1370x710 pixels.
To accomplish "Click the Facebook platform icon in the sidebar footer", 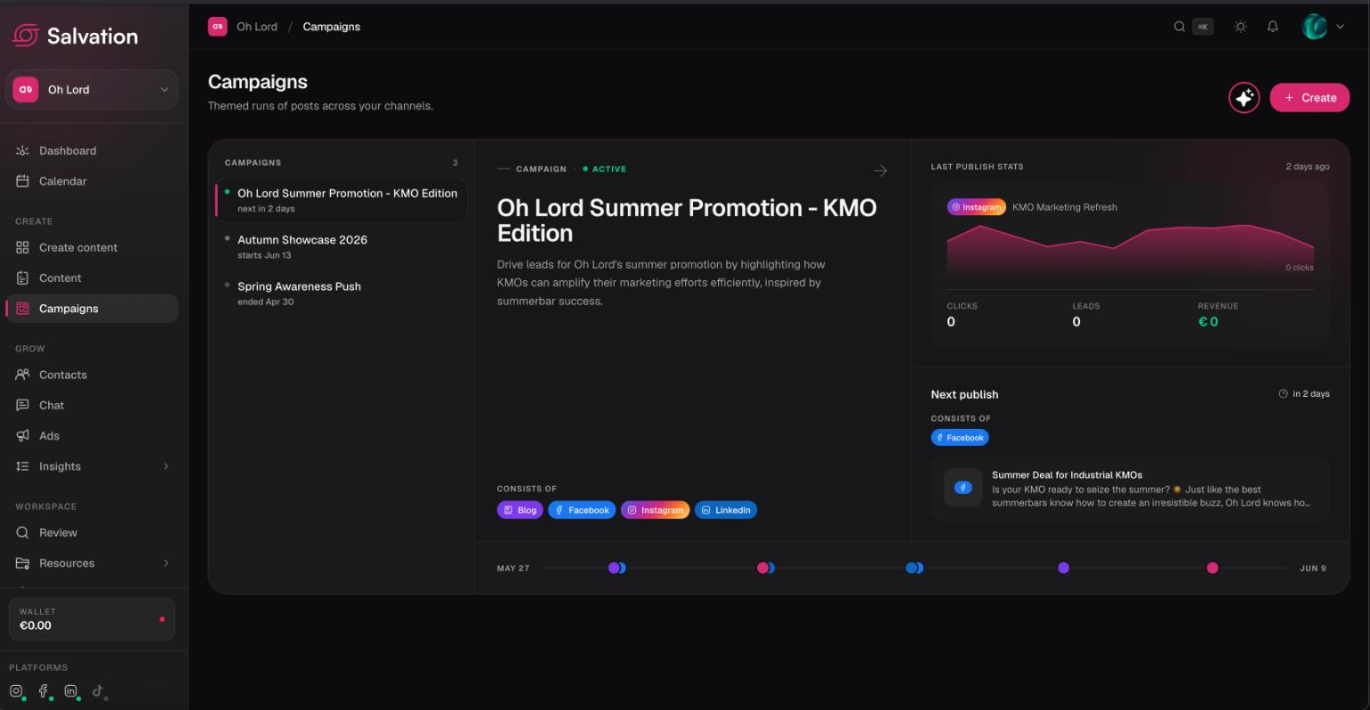I will tap(43, 690).
